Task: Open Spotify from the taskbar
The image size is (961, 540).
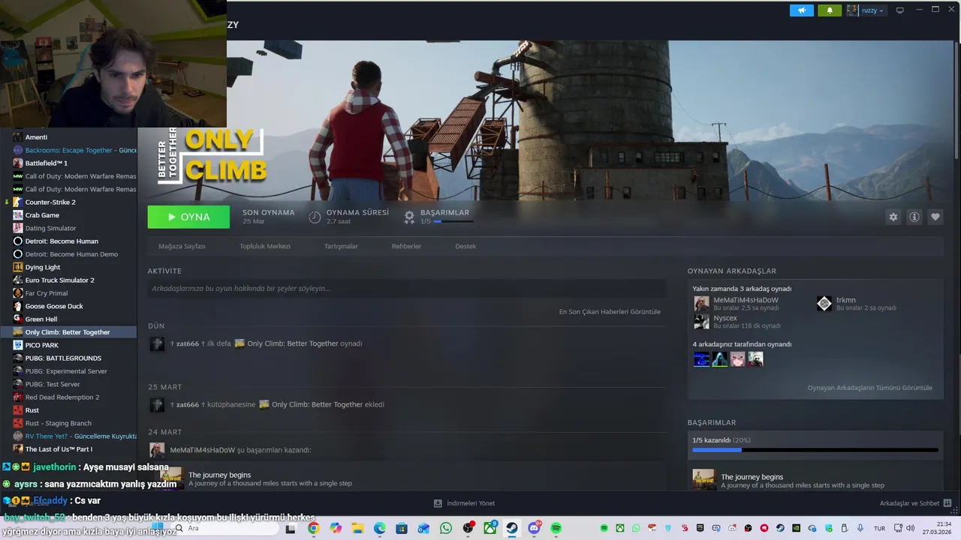Action: point(556,528)
